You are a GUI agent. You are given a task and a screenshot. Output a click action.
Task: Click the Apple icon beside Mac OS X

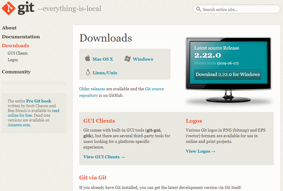pos(88,58)
